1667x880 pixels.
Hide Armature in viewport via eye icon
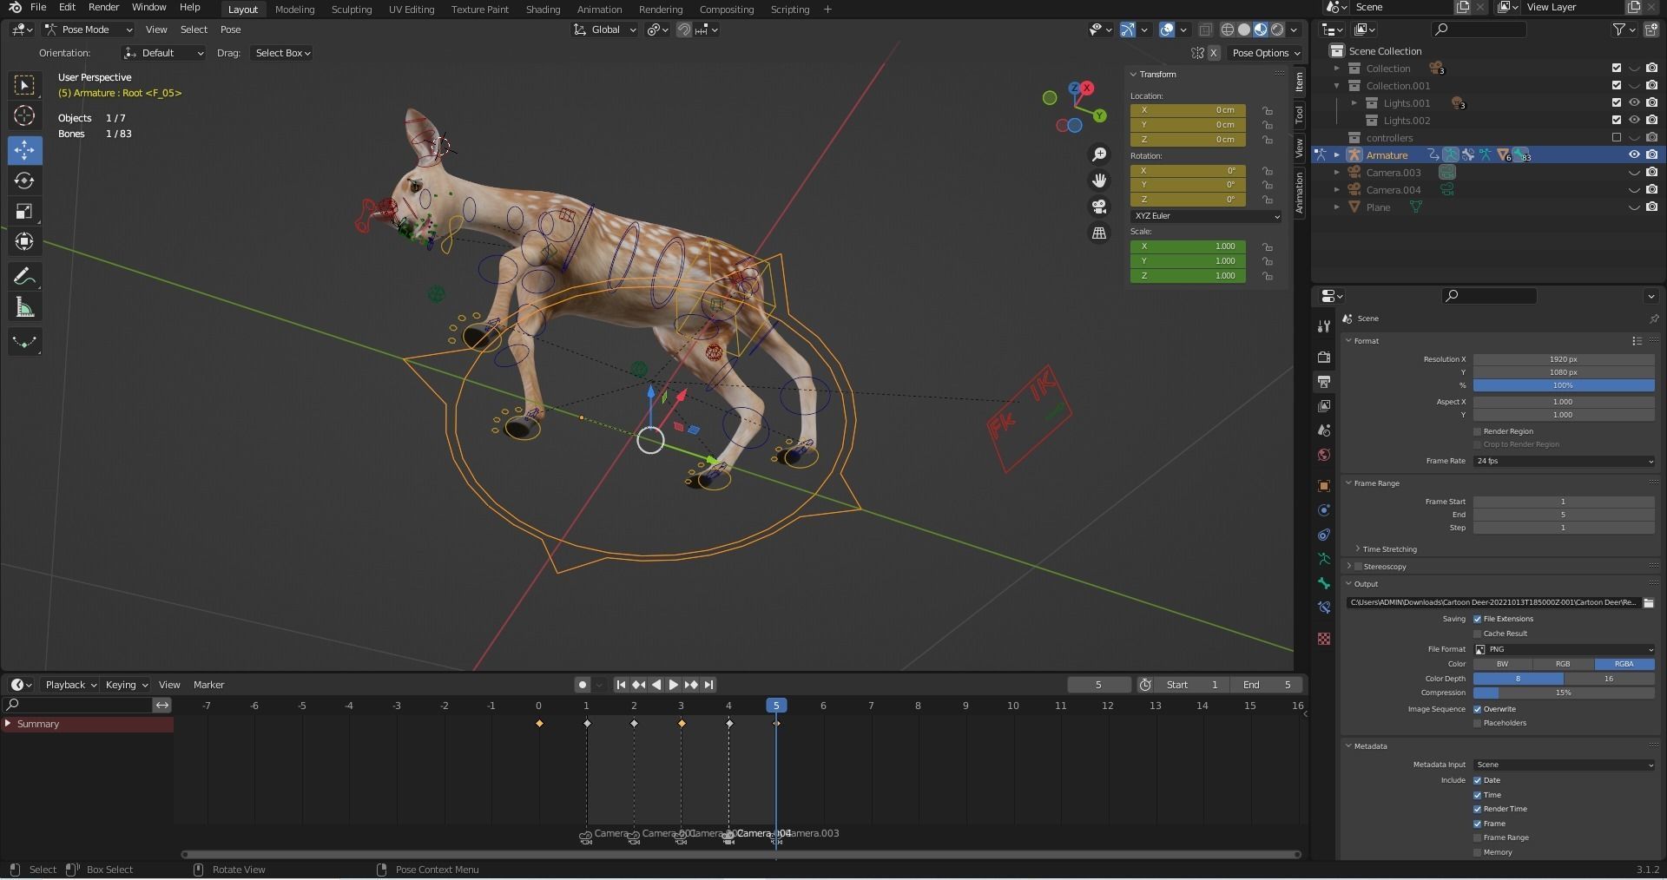1634,154
